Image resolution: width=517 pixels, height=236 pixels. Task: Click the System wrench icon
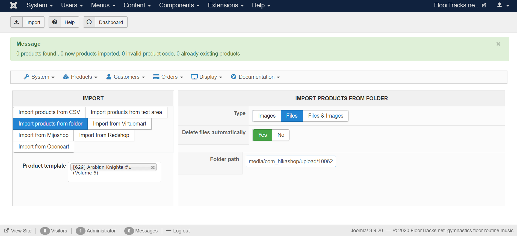(x=26, y=77)
